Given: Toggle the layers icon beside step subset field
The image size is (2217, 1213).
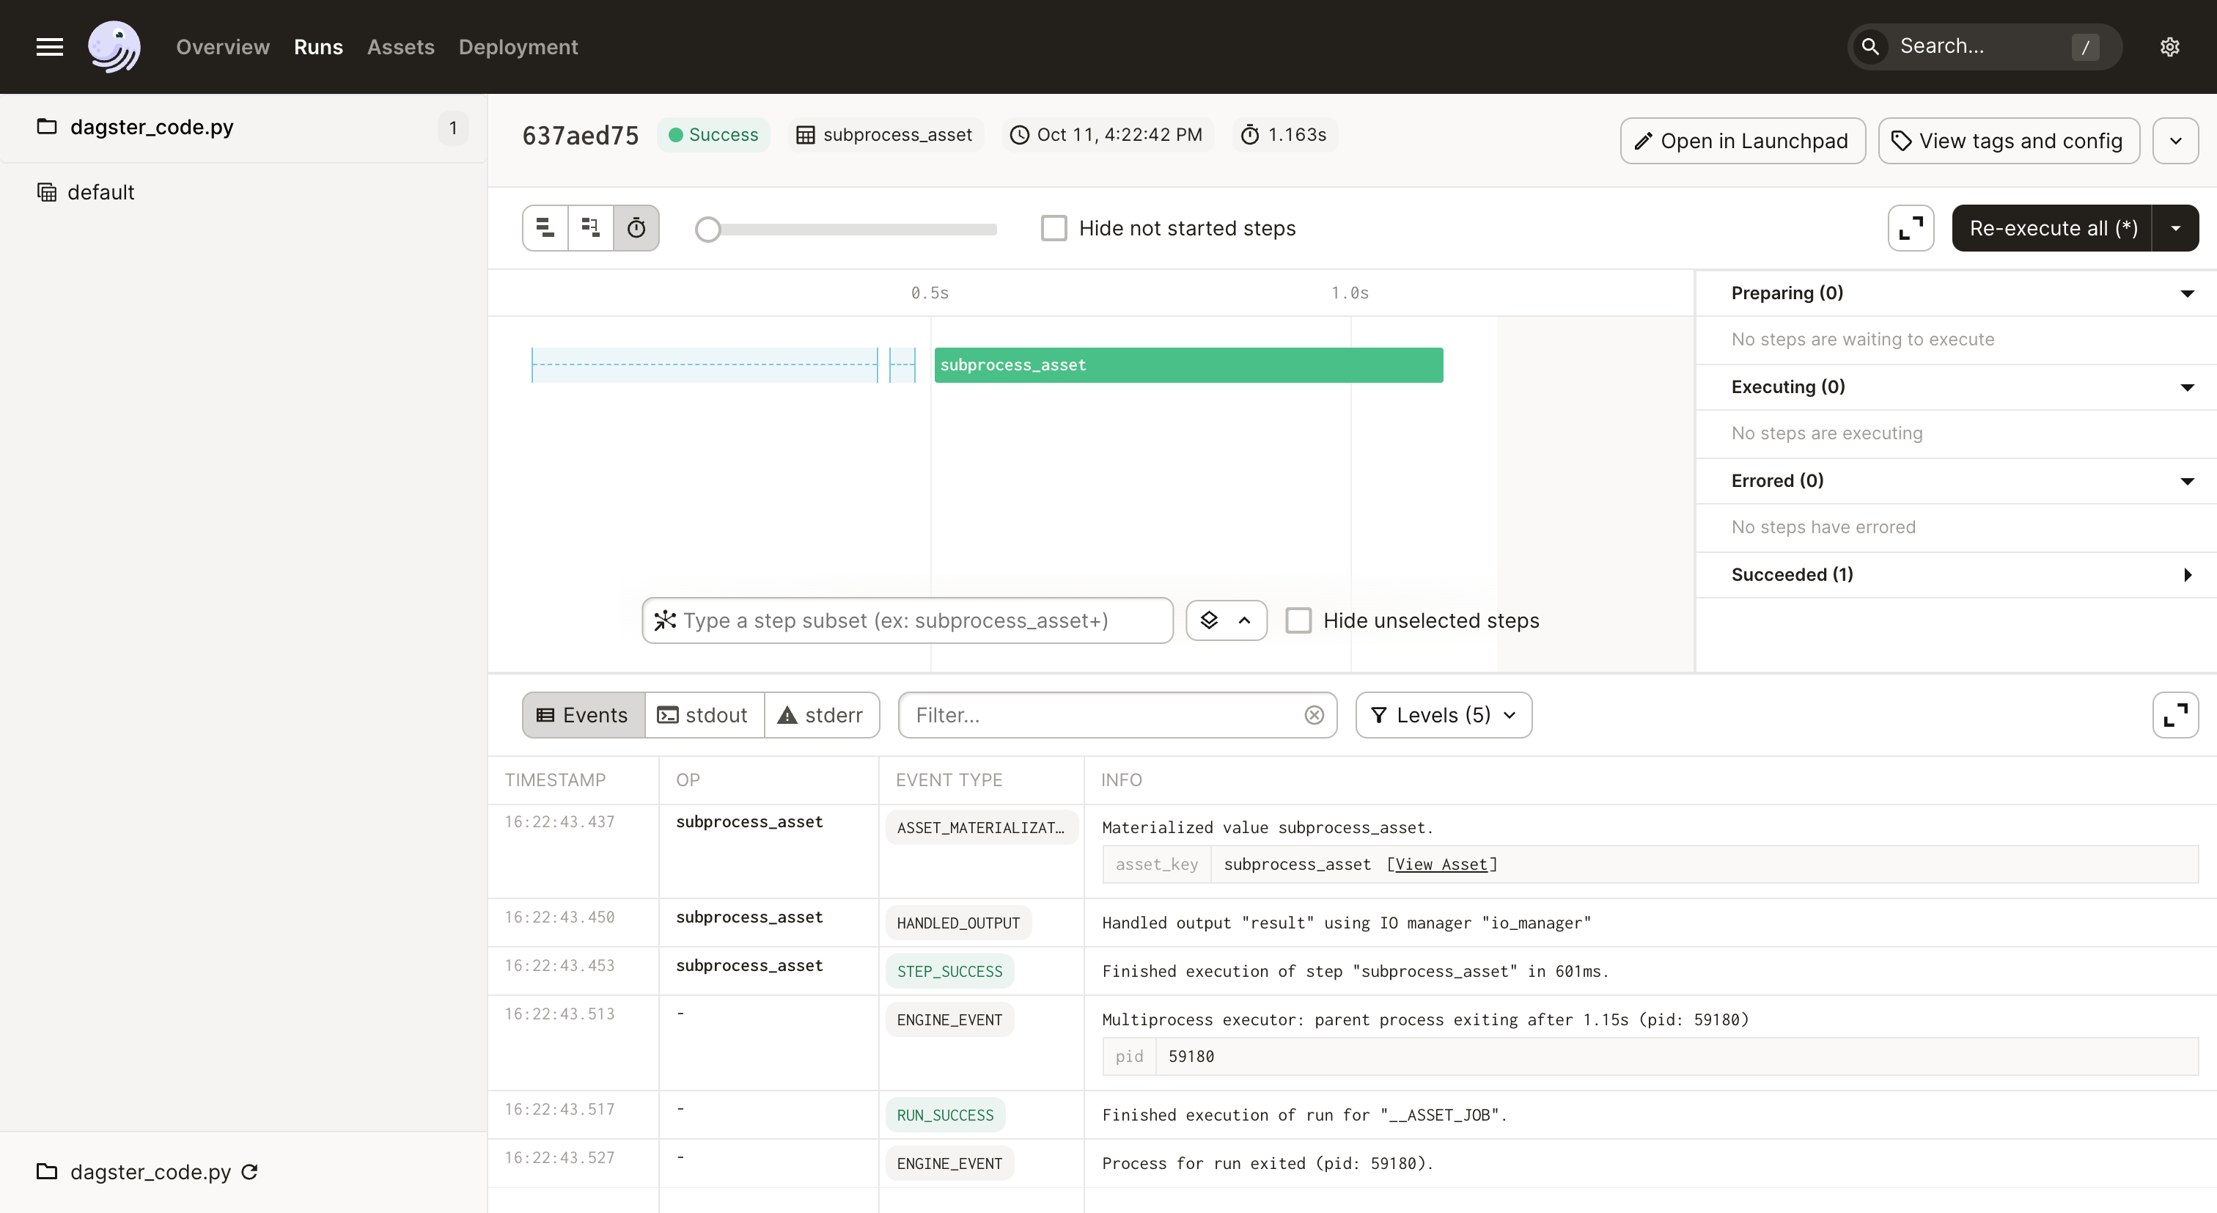Looking at the screenshot, I should pos(1210,620).
